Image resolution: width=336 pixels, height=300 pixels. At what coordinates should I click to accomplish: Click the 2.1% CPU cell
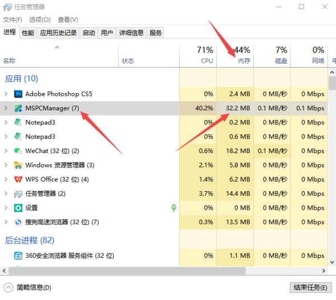198,165
